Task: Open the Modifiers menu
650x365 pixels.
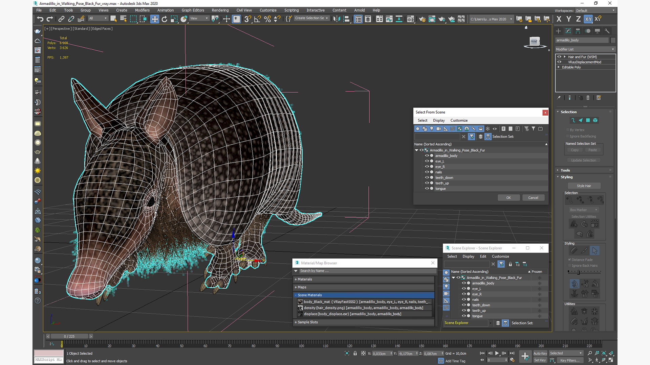Action: pyautogui.click(x=142, y=10)
